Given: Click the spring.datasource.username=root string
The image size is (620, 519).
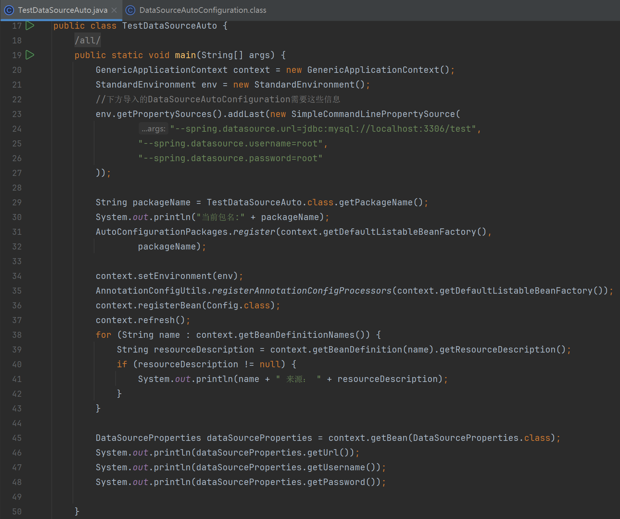Looking at the screenshot, I should pos(230,144).
